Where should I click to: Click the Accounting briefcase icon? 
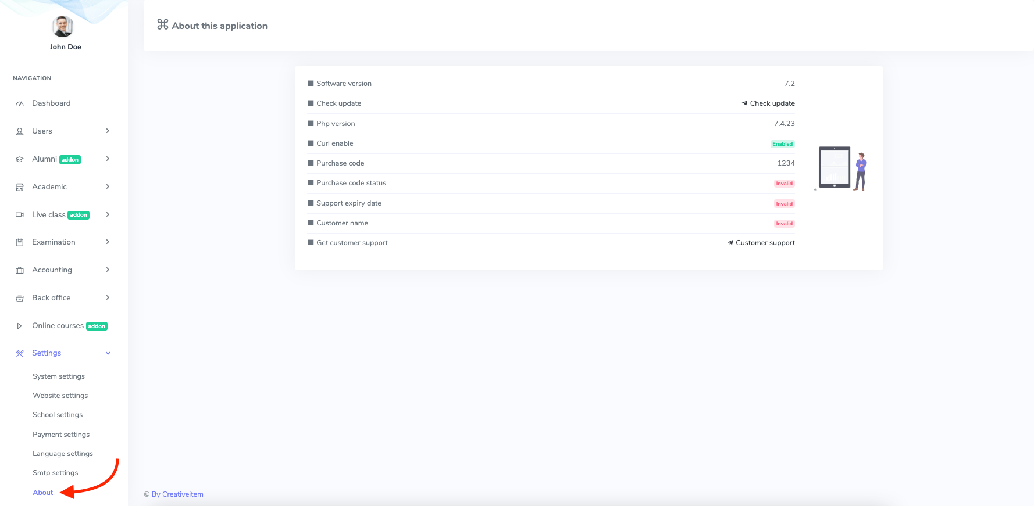[x=20, y=270]
